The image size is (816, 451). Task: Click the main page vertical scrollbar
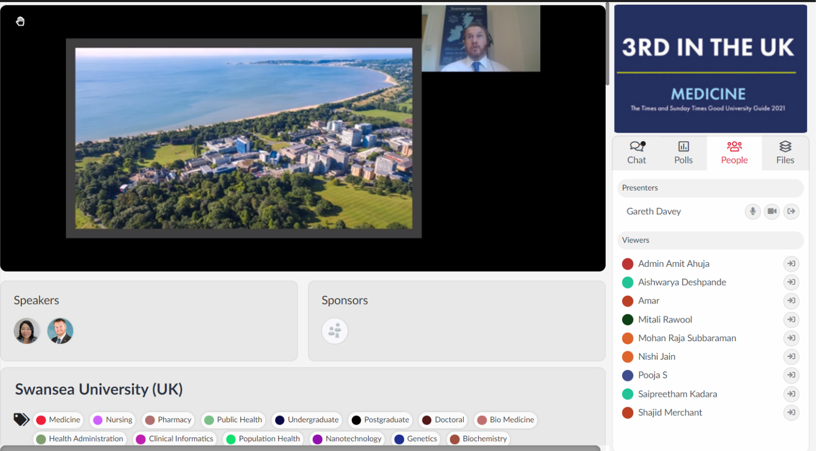pyautogui.click(x=607, y=44)
